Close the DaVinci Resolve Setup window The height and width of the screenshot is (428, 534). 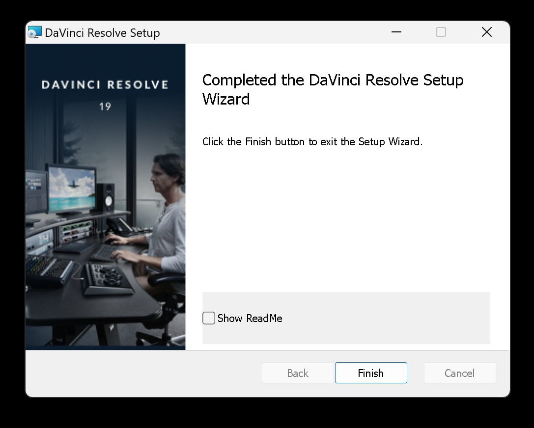pos(487,32)
